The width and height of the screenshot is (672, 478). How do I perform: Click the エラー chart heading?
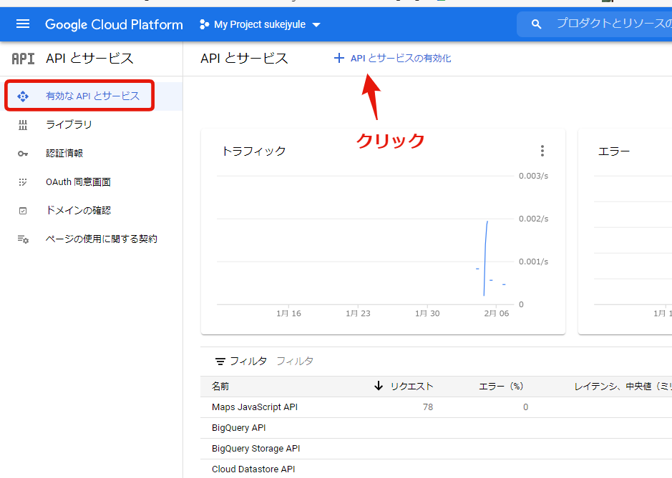click(614, 151)
